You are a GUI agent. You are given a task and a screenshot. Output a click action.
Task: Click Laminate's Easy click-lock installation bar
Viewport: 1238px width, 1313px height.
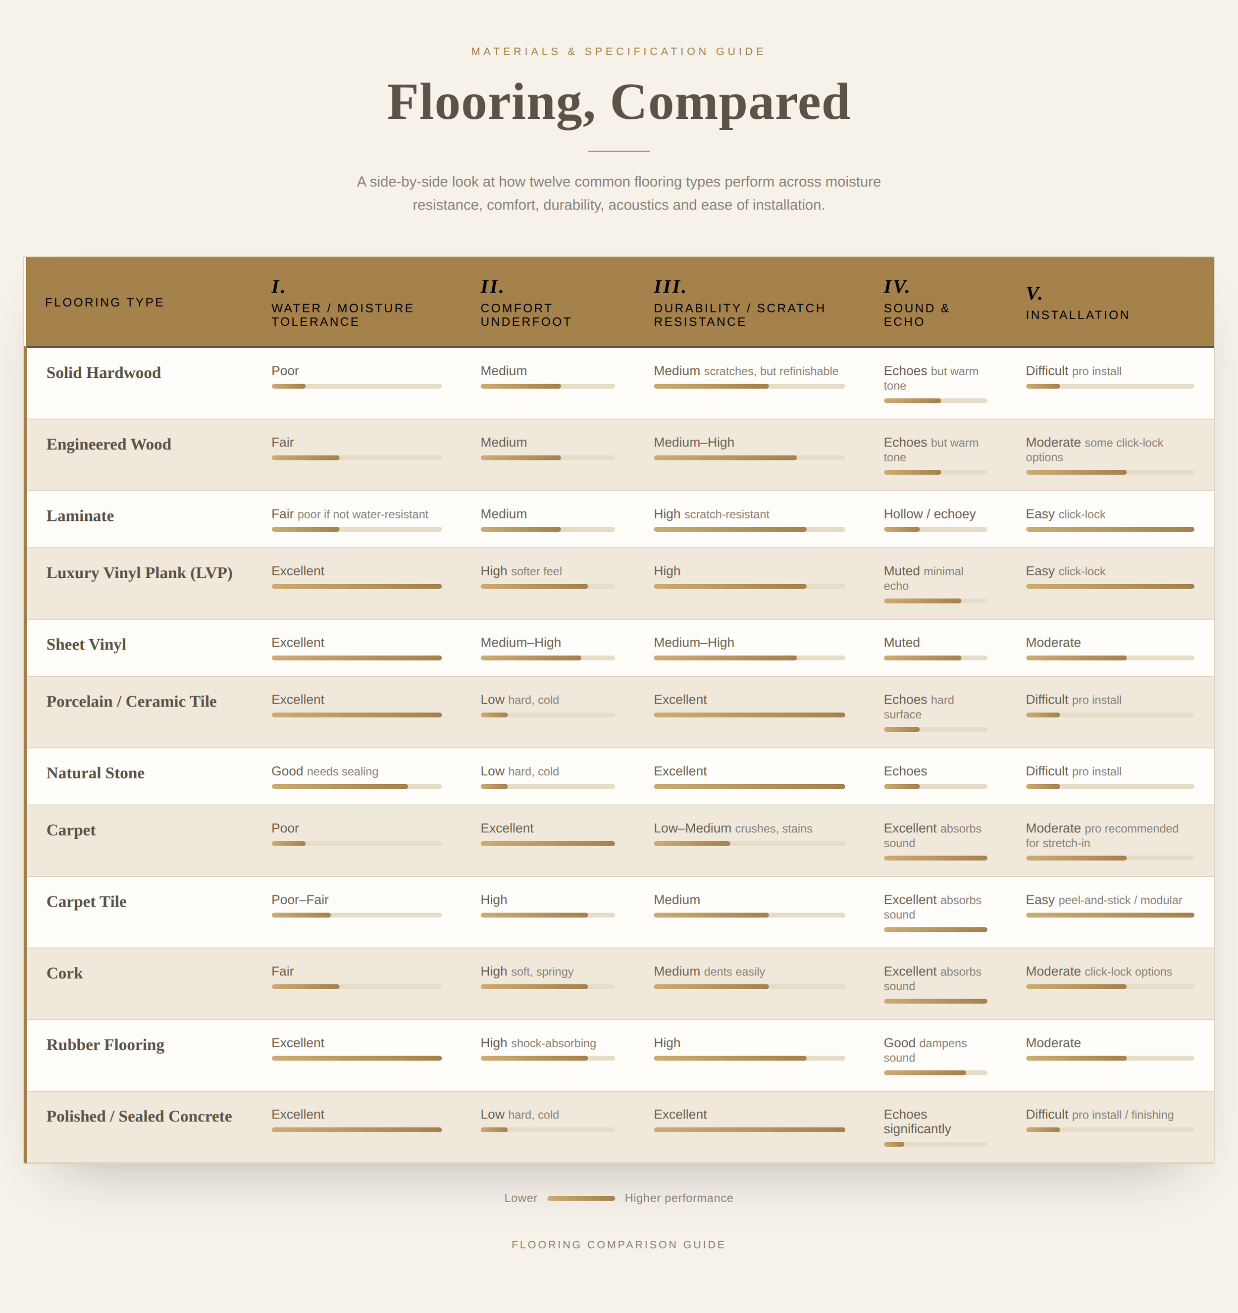[x=1110, y=530]
